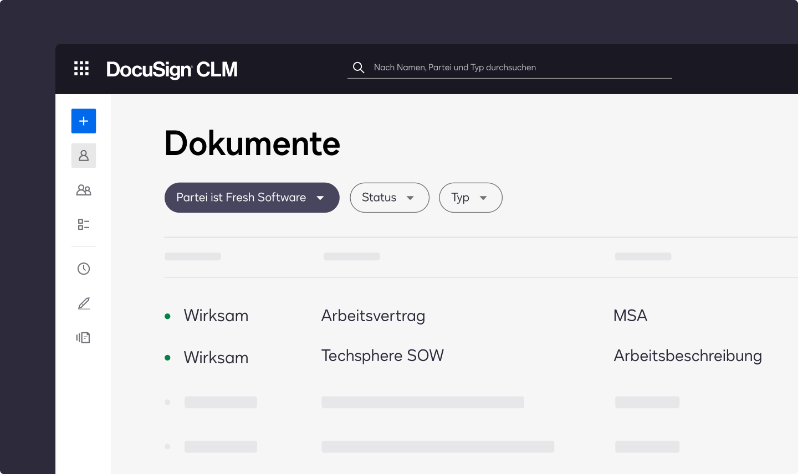This screenshot has height=474, width=798.
Task: Expand the Typ filter dropdown
Action: 470,198
